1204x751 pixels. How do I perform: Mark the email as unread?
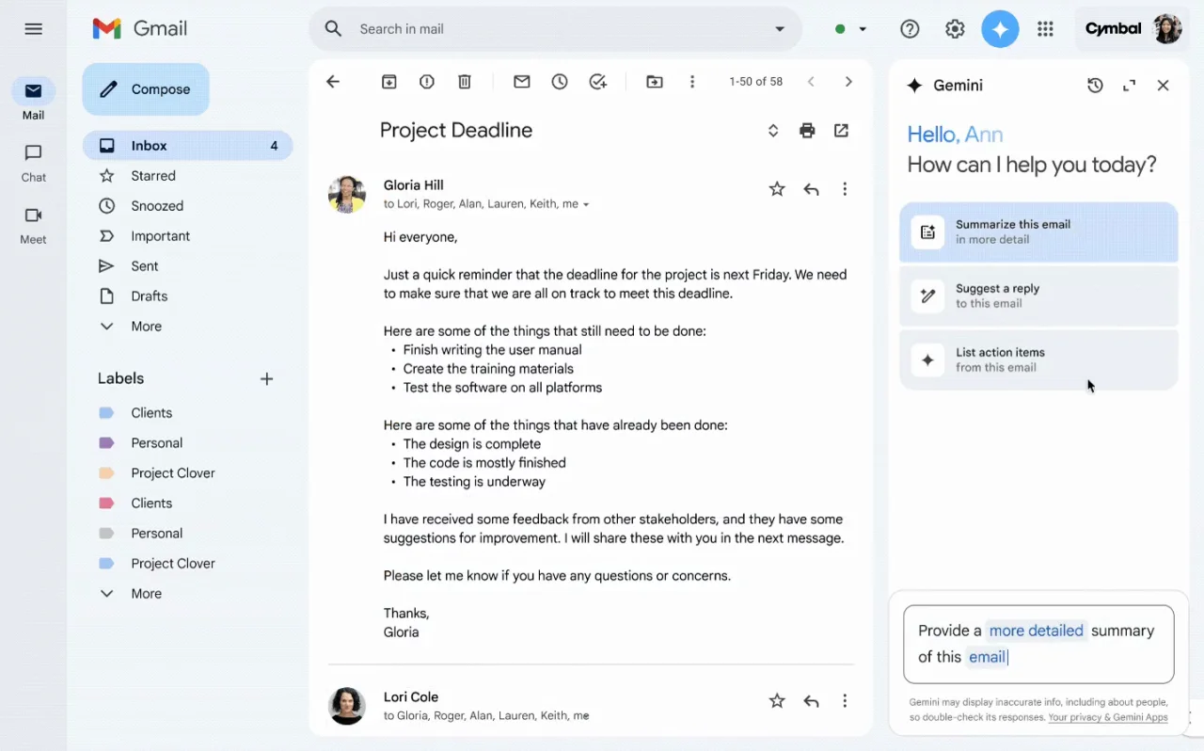tap(521, 82)
